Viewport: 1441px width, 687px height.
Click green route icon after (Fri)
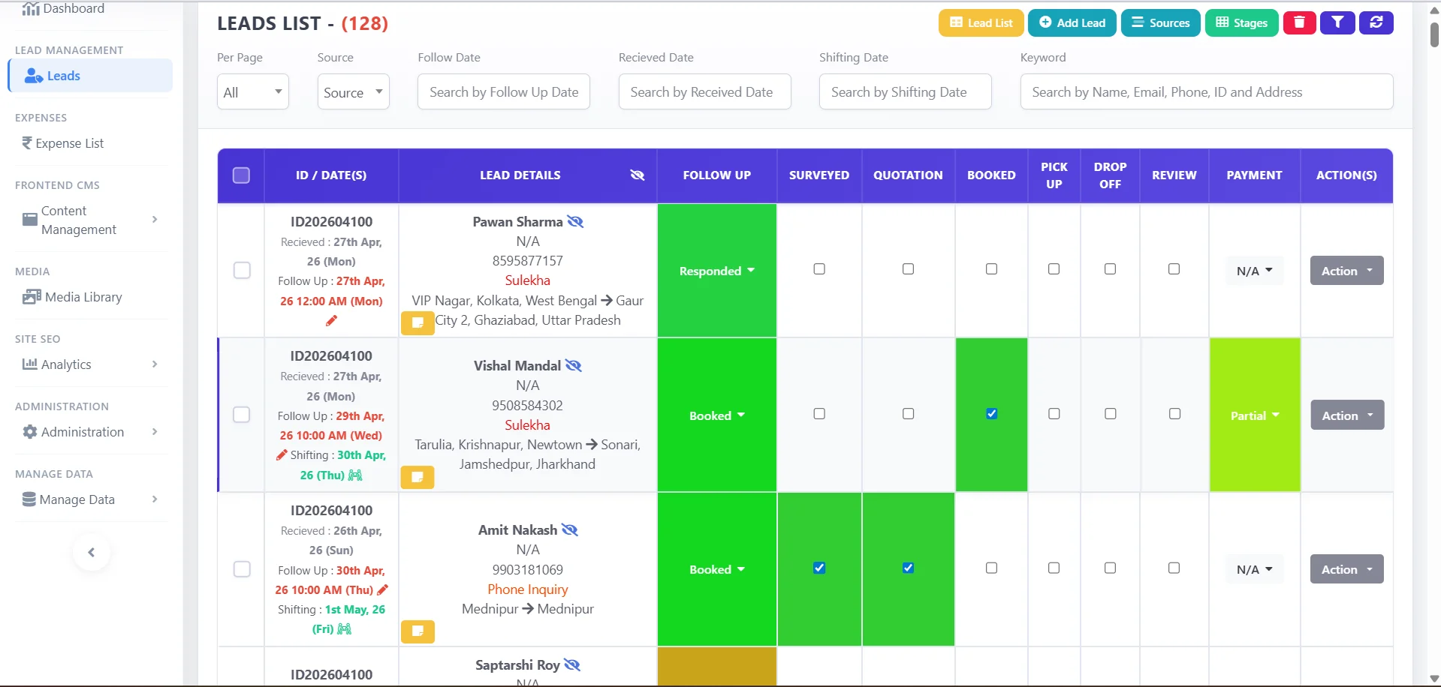pyautogui.click(x=345, y=629)
